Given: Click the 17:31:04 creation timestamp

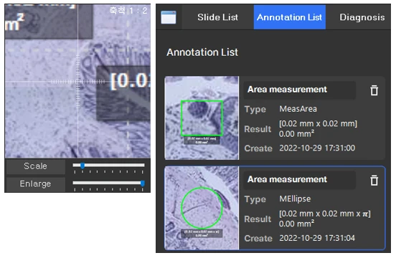Looking at the screenshot, I should pos(317,238).
